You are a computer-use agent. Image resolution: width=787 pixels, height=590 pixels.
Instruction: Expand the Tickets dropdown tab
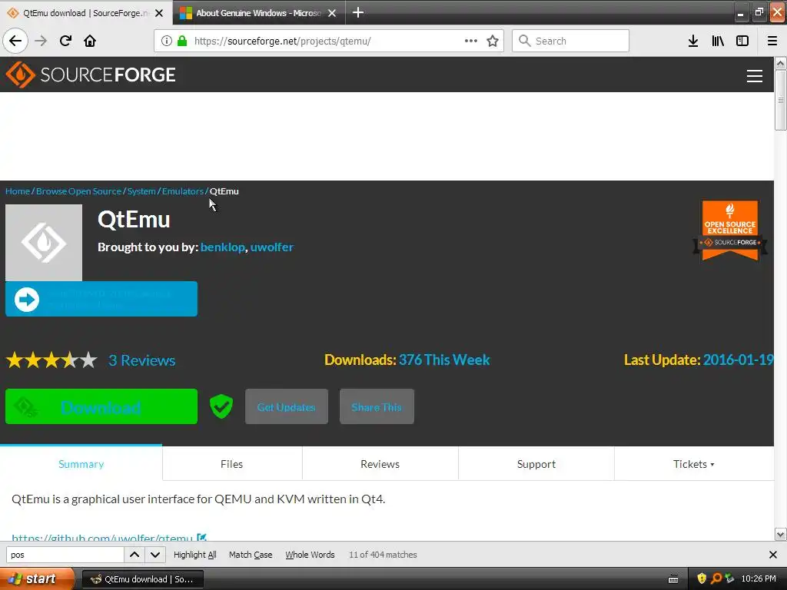[694, 464]
